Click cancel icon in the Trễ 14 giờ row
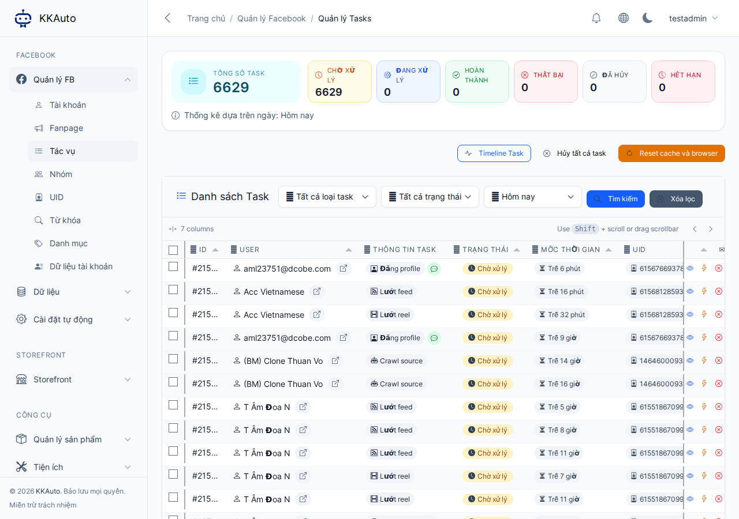This screenshot has width=739, height=519. coord(719,360)
